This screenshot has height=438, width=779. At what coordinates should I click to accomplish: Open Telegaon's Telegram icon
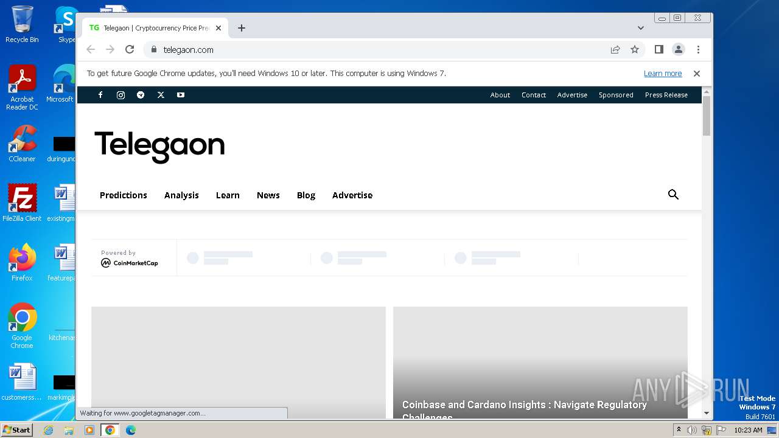141,95
